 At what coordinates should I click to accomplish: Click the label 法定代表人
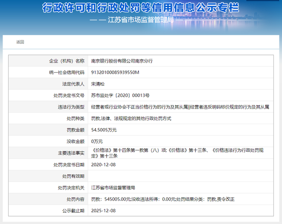(x=73, y=84)
